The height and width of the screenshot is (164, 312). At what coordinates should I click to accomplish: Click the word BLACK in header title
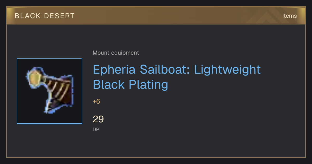(28, 16)
